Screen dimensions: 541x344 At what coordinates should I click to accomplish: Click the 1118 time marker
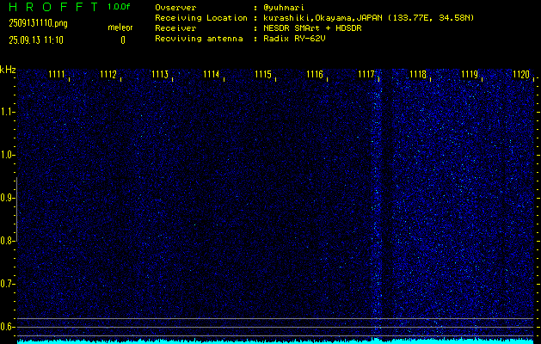click(x=418, y=74)
